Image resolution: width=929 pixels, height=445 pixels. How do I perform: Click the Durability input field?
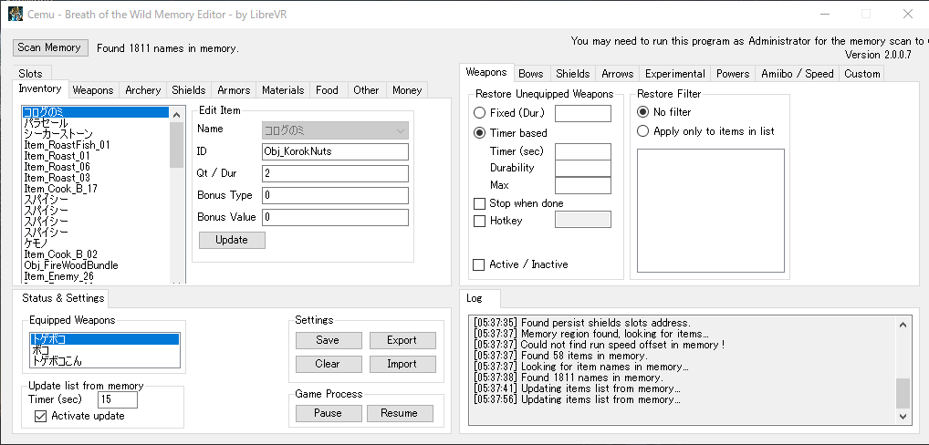click(x=582, y=168)
